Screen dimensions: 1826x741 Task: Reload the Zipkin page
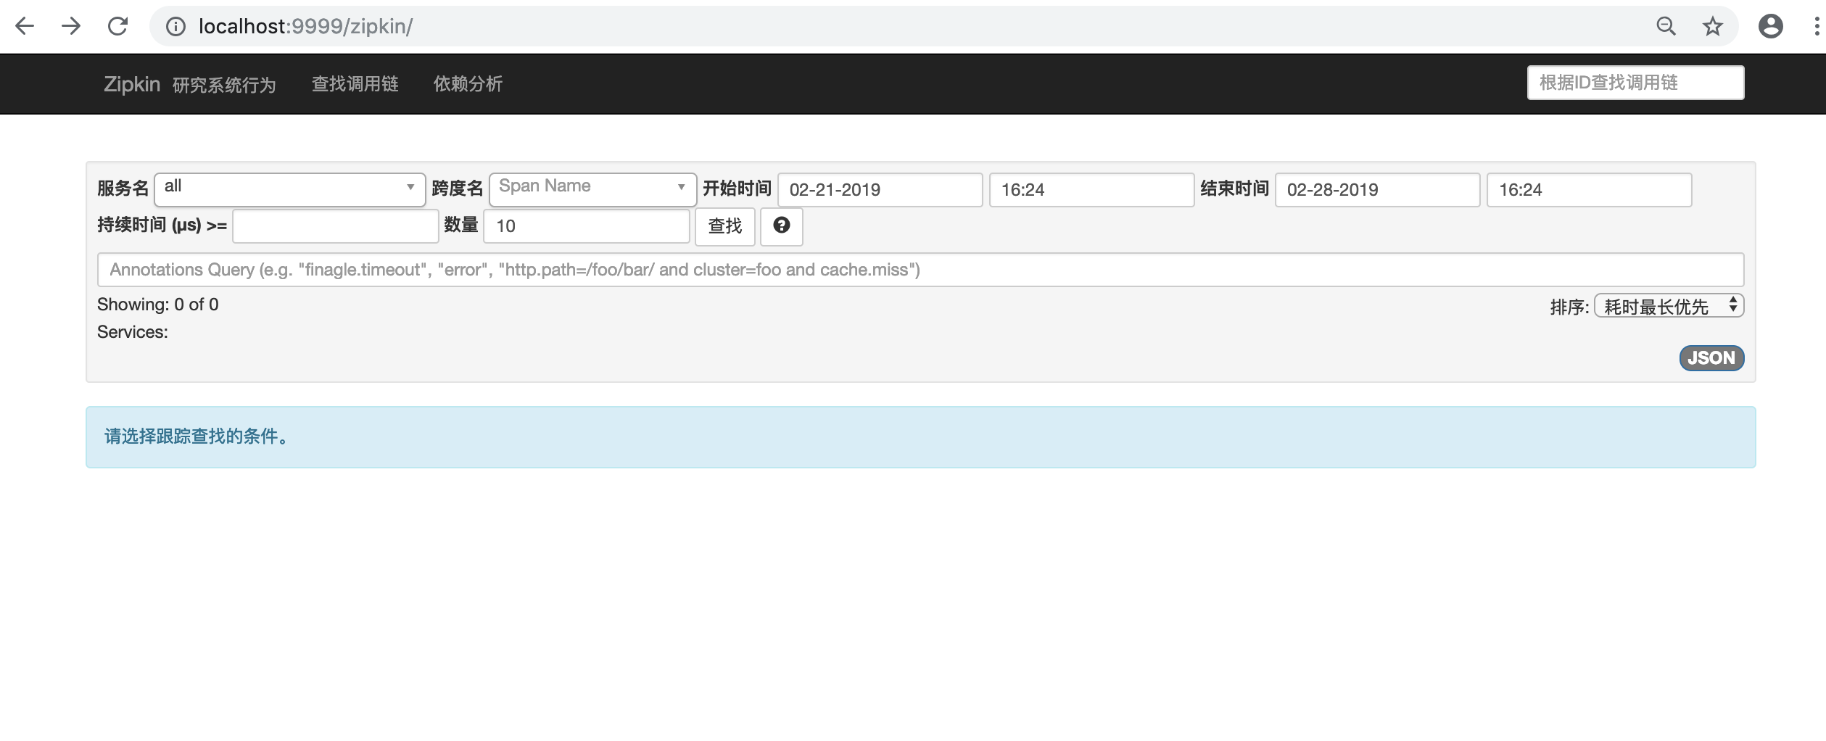[117, 27]
